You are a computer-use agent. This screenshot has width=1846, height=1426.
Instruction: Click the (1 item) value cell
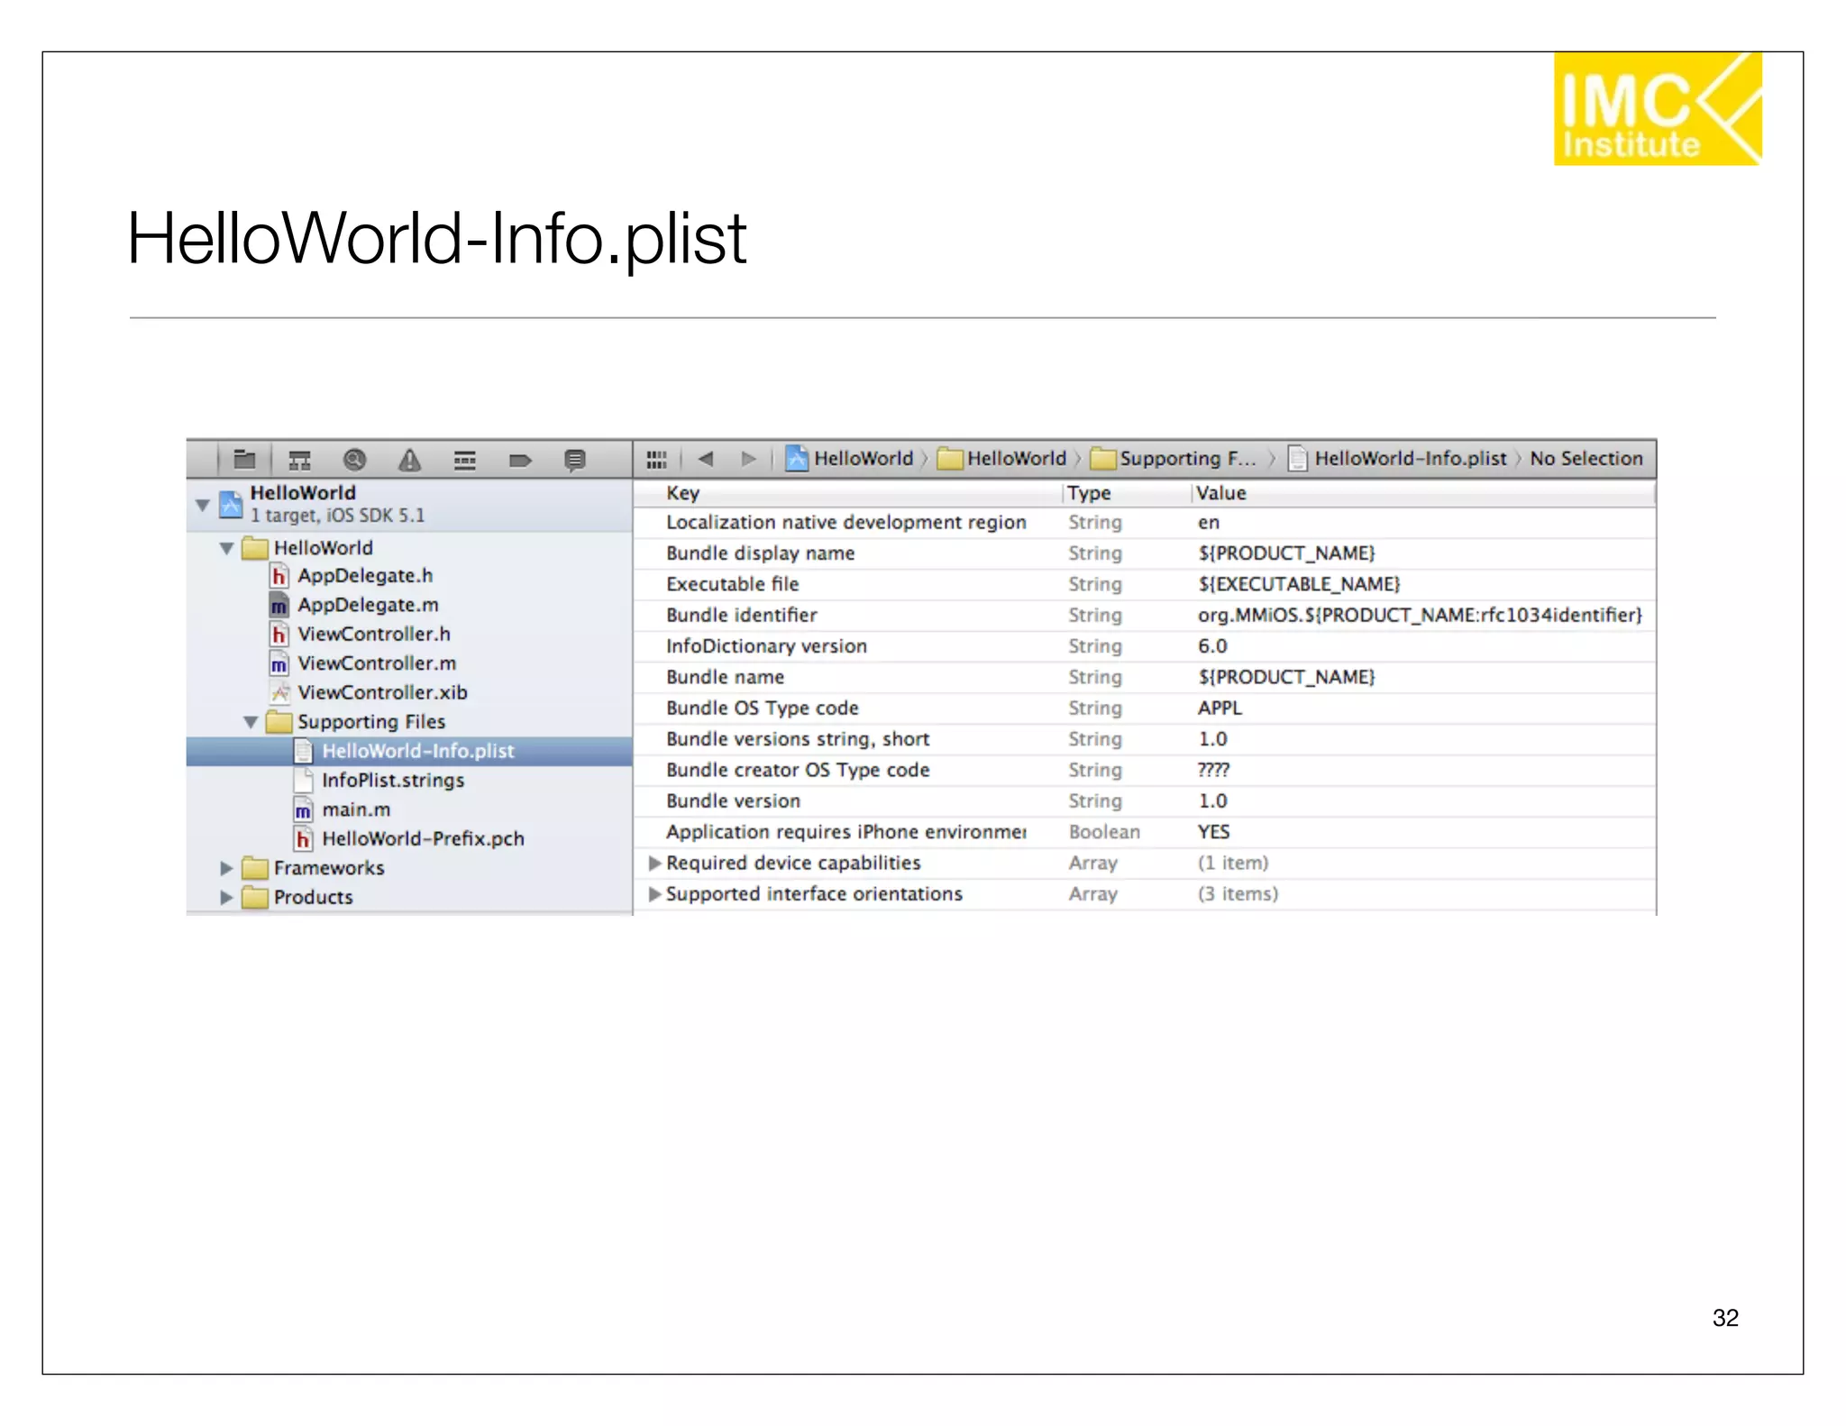[x=1232, y=864]
